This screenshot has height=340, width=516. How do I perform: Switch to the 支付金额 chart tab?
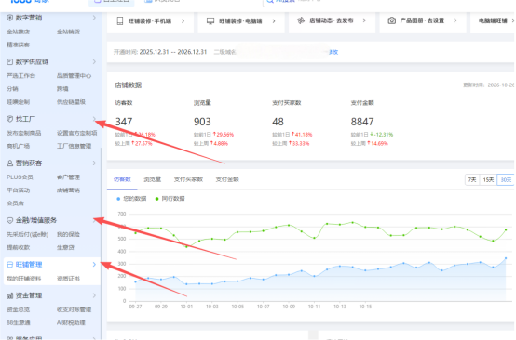(x=227, y=179)
